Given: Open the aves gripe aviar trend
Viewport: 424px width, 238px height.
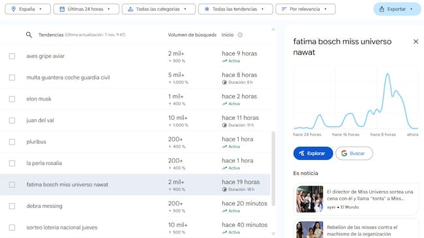Looking at the screenshot, I should [x=46, y=56].
